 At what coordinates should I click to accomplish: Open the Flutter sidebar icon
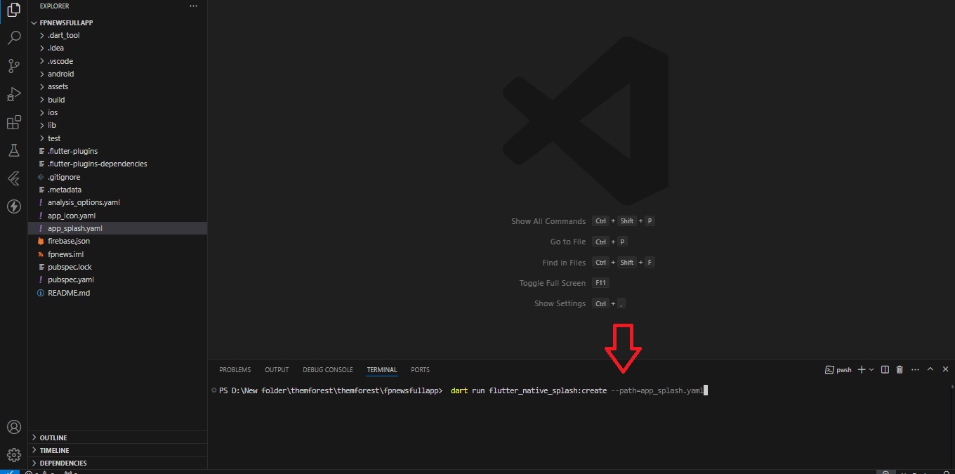(x=13, y=178)
